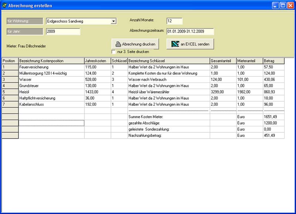Click the 'Anzahl Monate' field with 12

tap(175, 21)
